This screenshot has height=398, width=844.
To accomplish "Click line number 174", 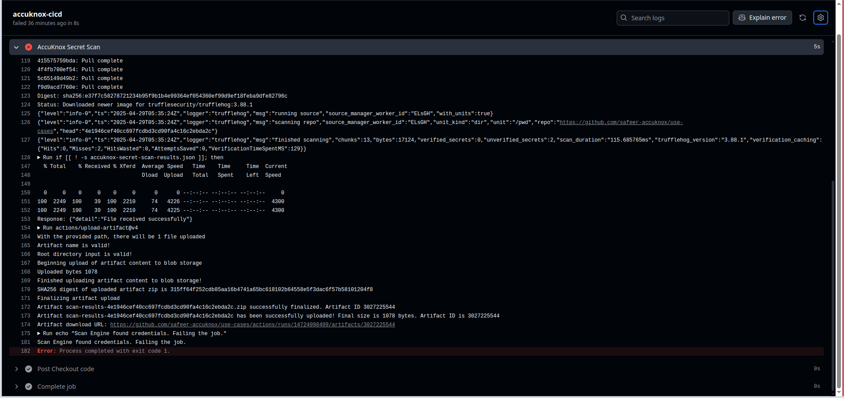I will (x=25, y=325).
